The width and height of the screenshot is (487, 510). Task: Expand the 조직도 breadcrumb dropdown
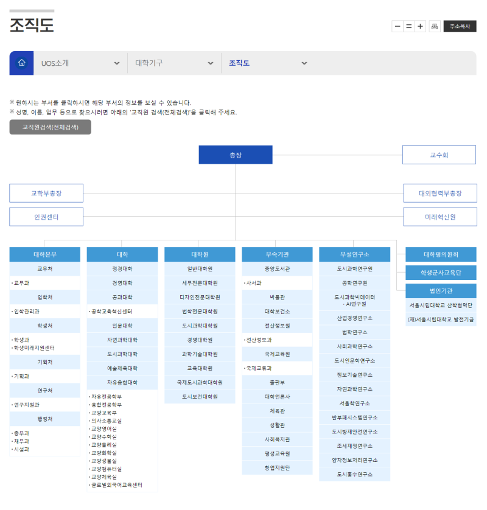pyautogui.click(x=268, y=63)
